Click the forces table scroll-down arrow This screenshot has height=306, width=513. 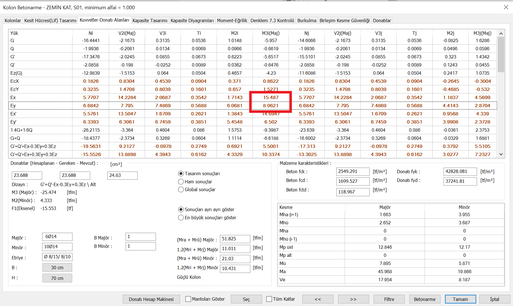tap(501, 154)
